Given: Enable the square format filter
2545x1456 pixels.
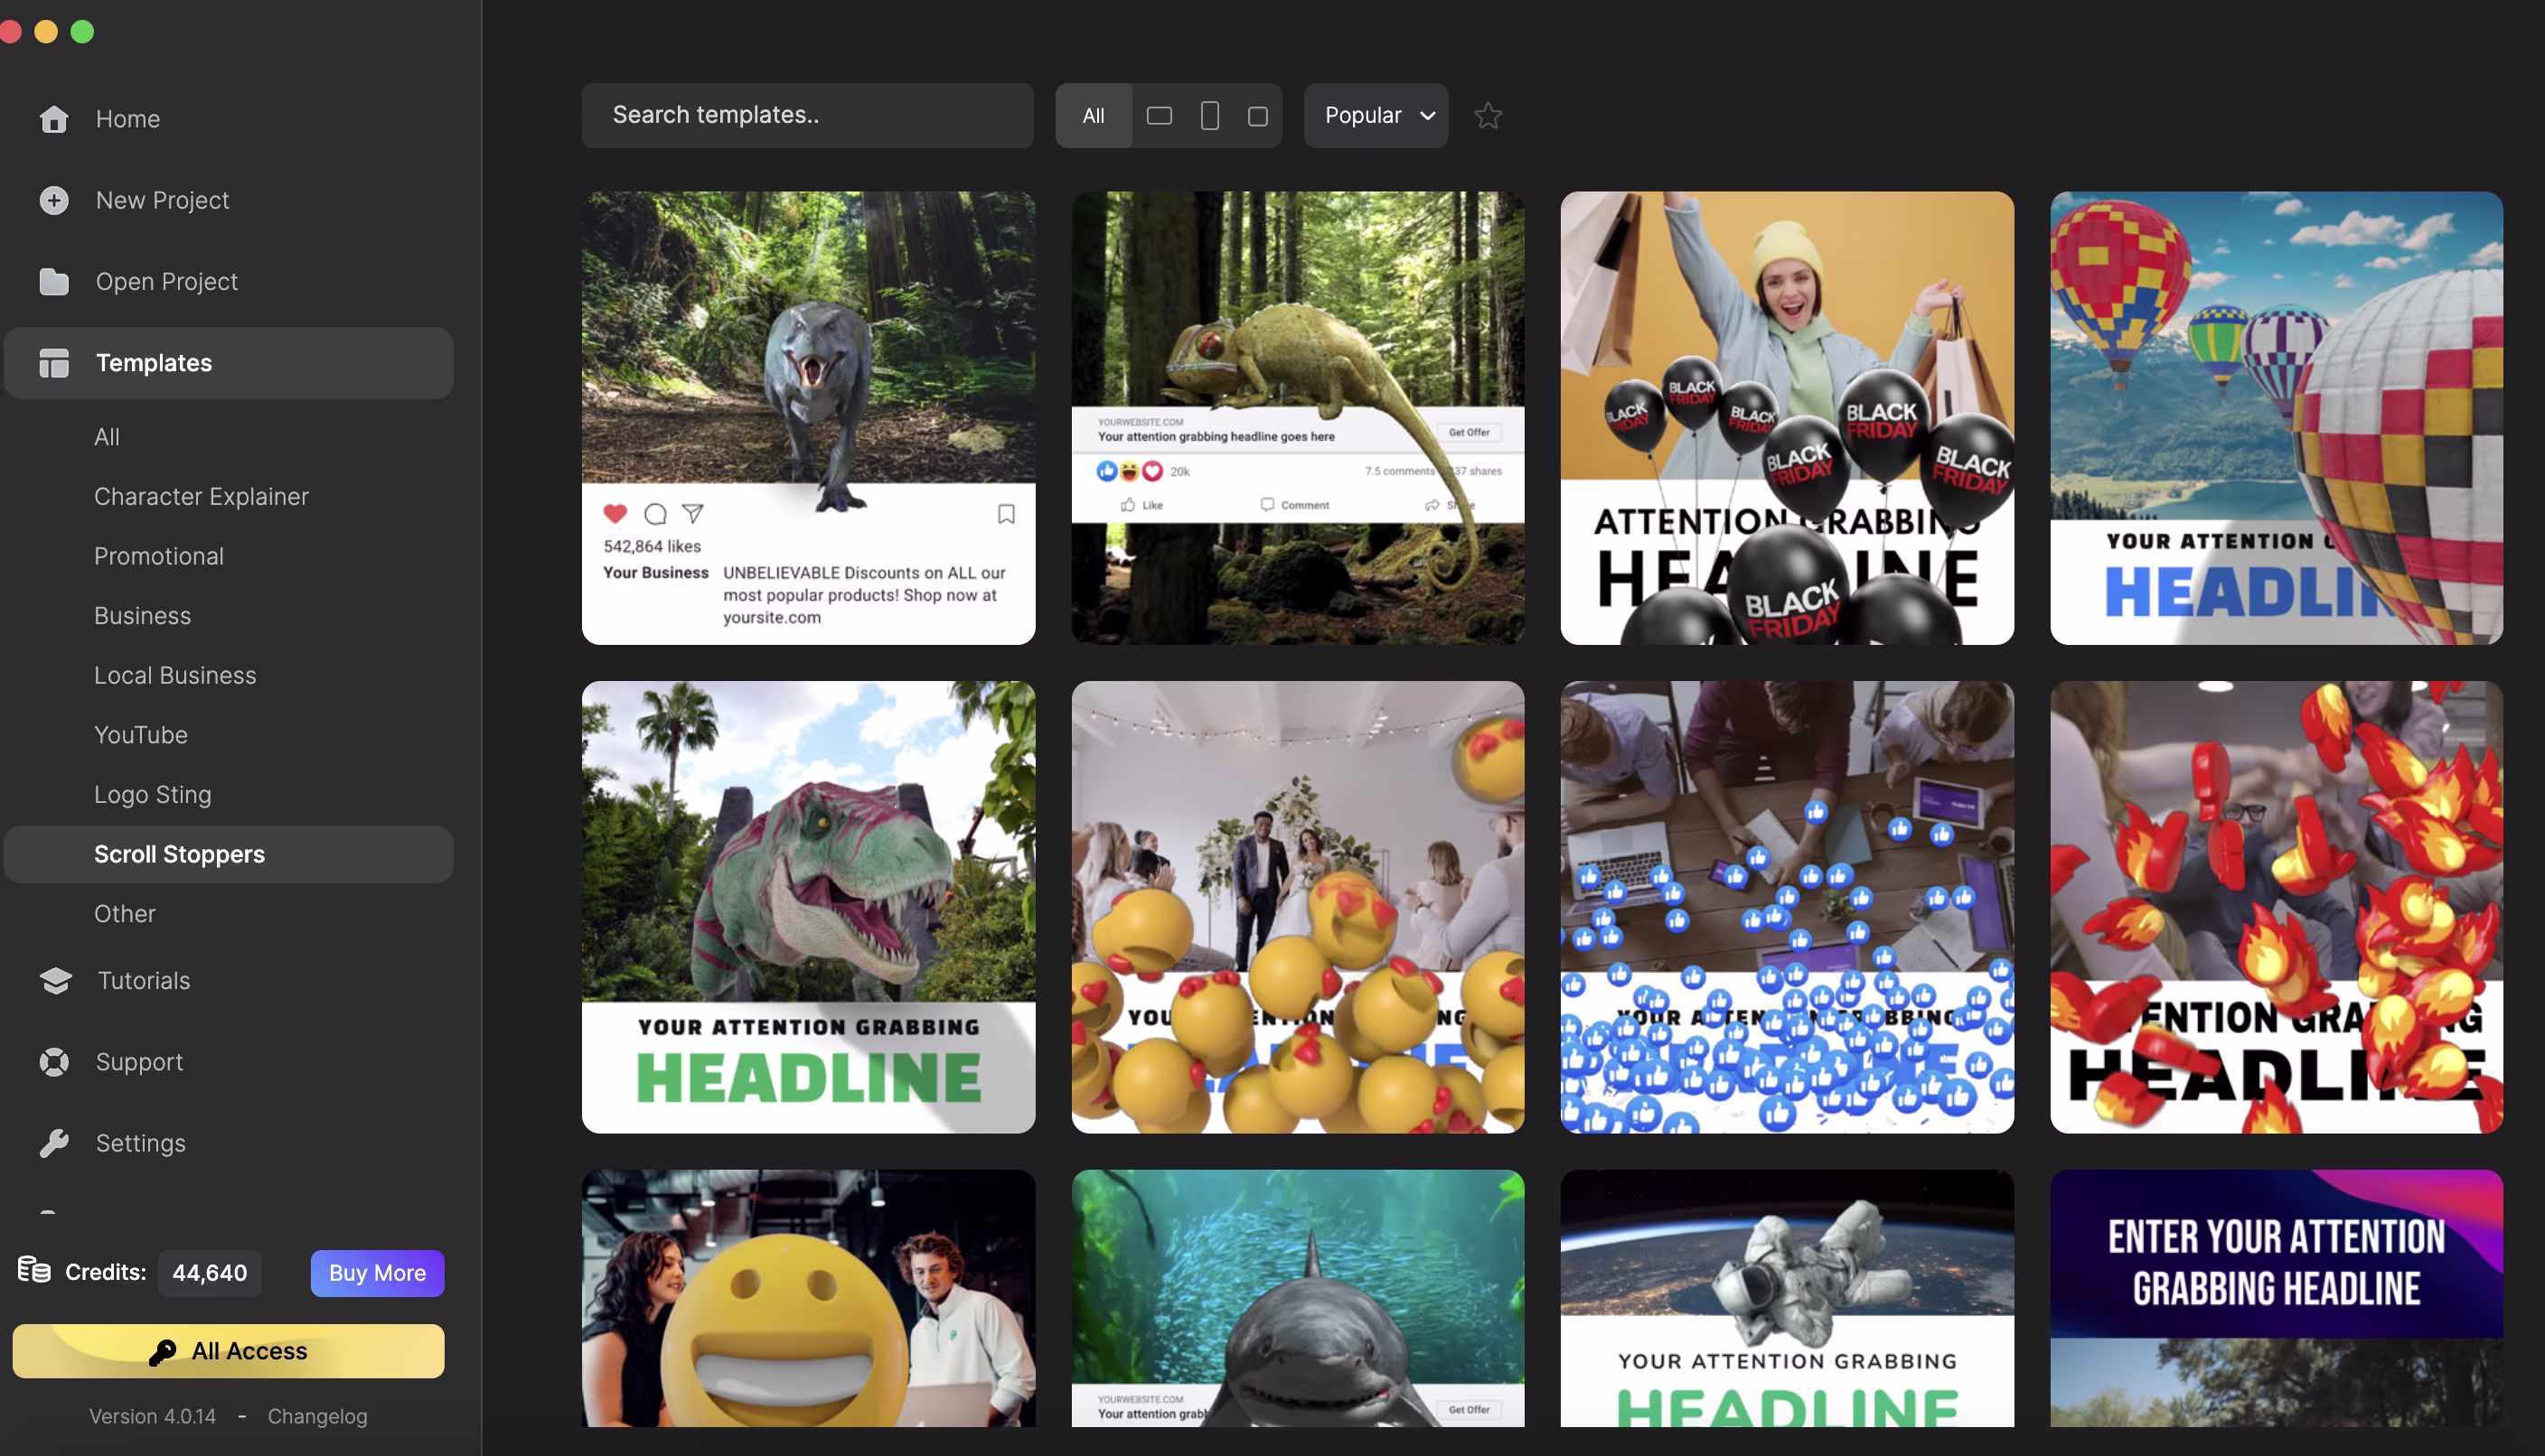Looking at the screenshot, I should pos(1257,115).
